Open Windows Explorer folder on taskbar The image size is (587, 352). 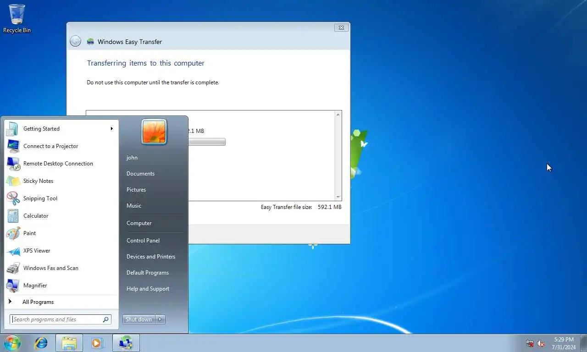click(69, 343)
